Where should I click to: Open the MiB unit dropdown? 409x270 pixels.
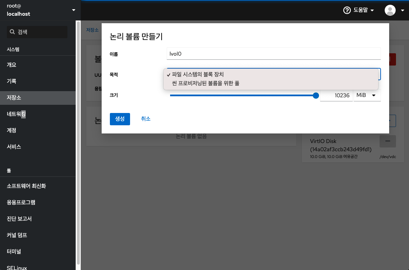click(x=367, y=95)
